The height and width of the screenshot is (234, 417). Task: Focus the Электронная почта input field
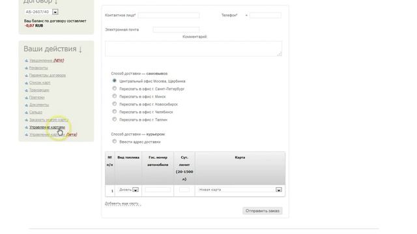pyautogui.click(x=176, y=30)
